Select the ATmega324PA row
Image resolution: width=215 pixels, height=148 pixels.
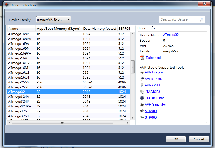(x=69, y=106)
